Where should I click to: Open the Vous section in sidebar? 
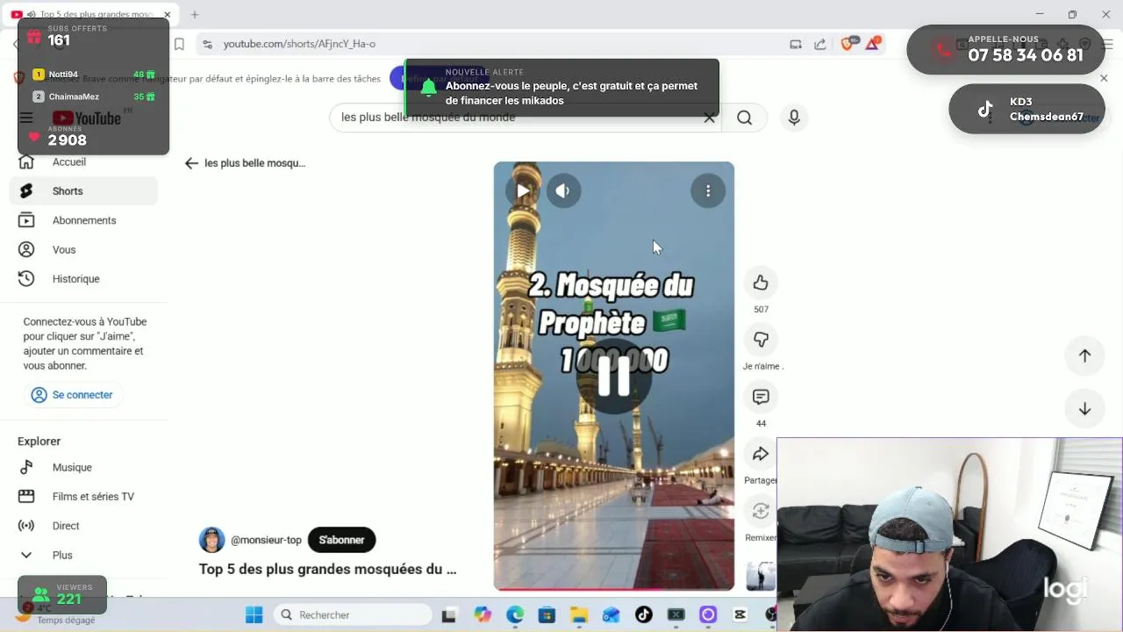click(x=83, y=250)
